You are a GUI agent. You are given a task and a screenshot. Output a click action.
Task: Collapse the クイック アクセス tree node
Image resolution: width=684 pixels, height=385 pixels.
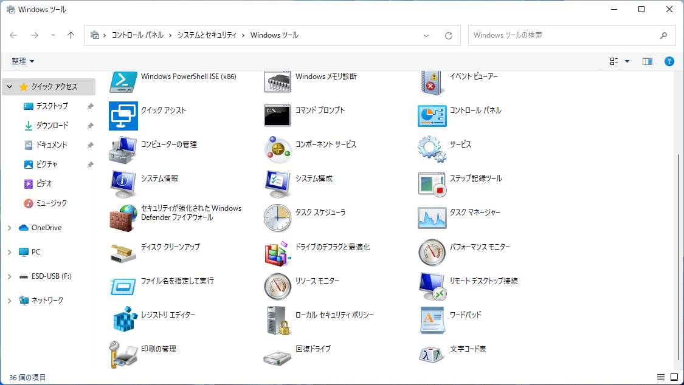pos(10,87)
